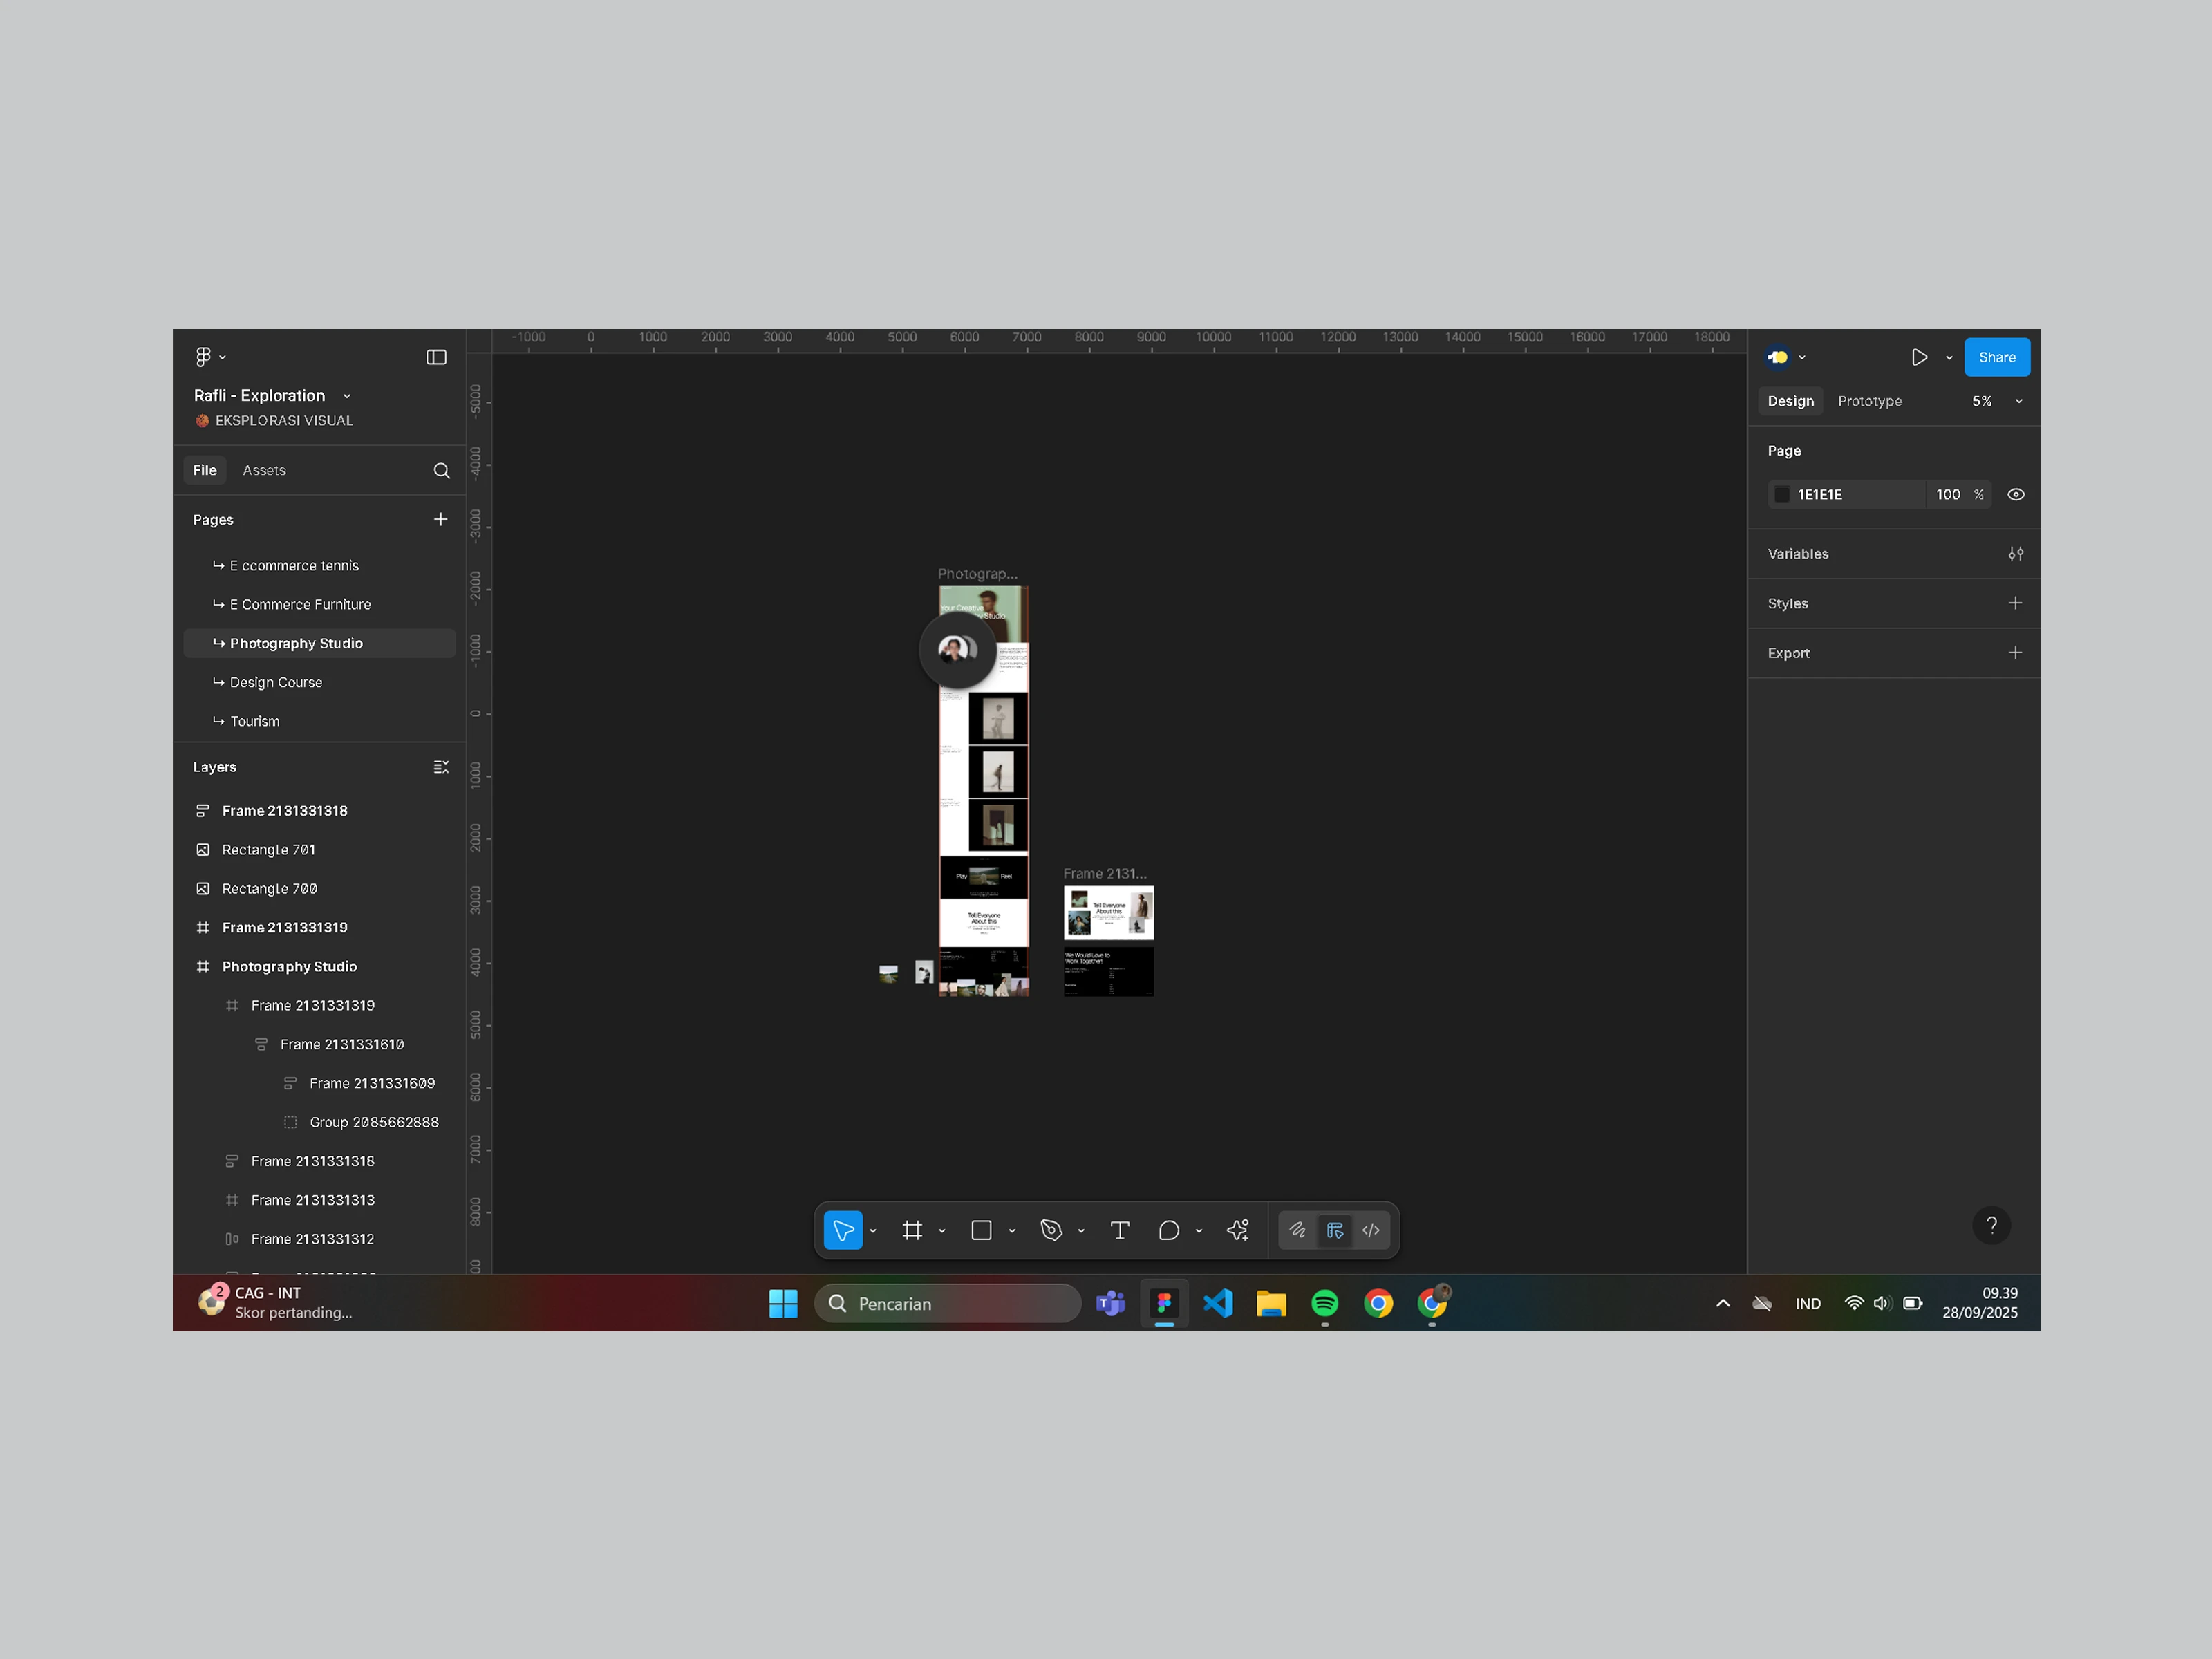The image size is (2212, 1659).
Task: Select Rectangle 701 layer
Action: [268, 849]
